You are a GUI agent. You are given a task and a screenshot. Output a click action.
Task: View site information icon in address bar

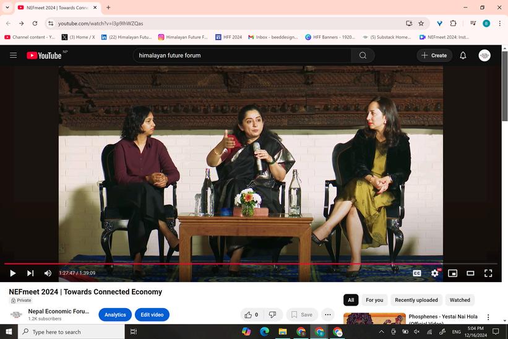[51, 24]
